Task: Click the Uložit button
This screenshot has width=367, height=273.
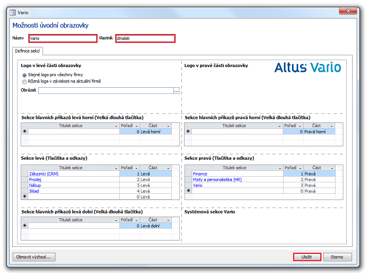Action: click(x=307, y=257)
